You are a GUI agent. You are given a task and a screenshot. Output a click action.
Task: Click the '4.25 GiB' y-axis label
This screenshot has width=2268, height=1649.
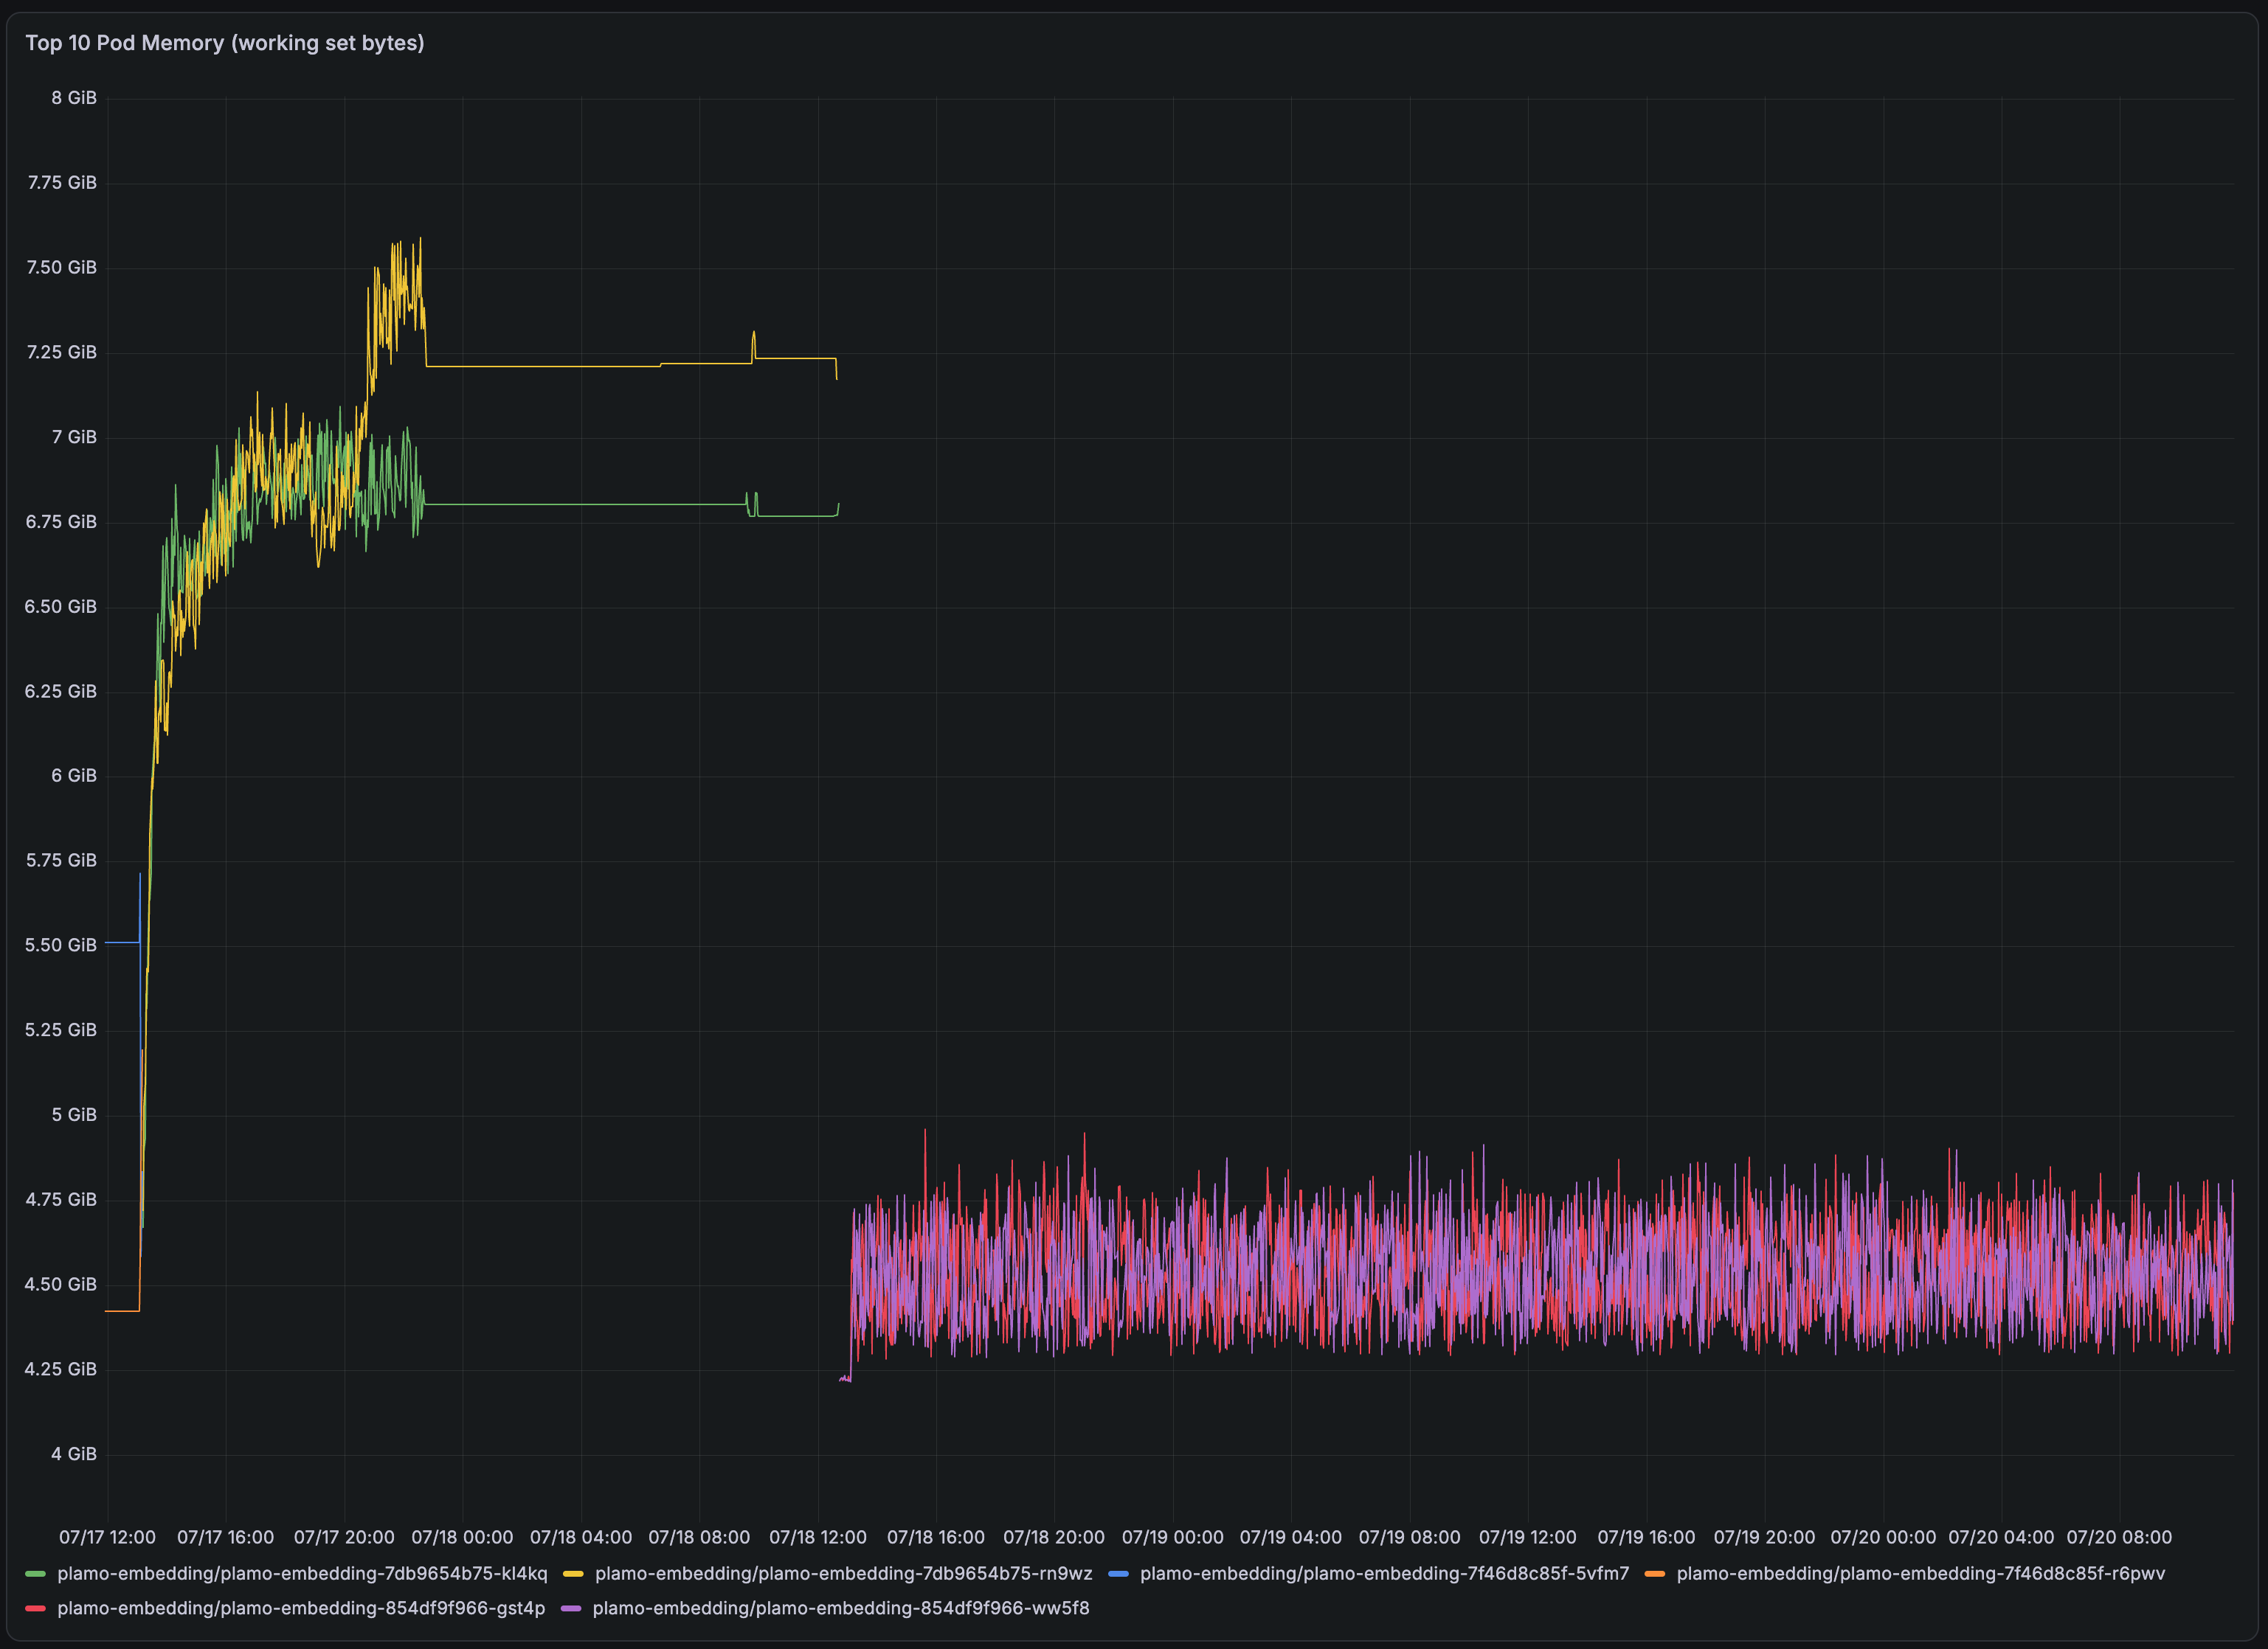(x=61, y=1369)
